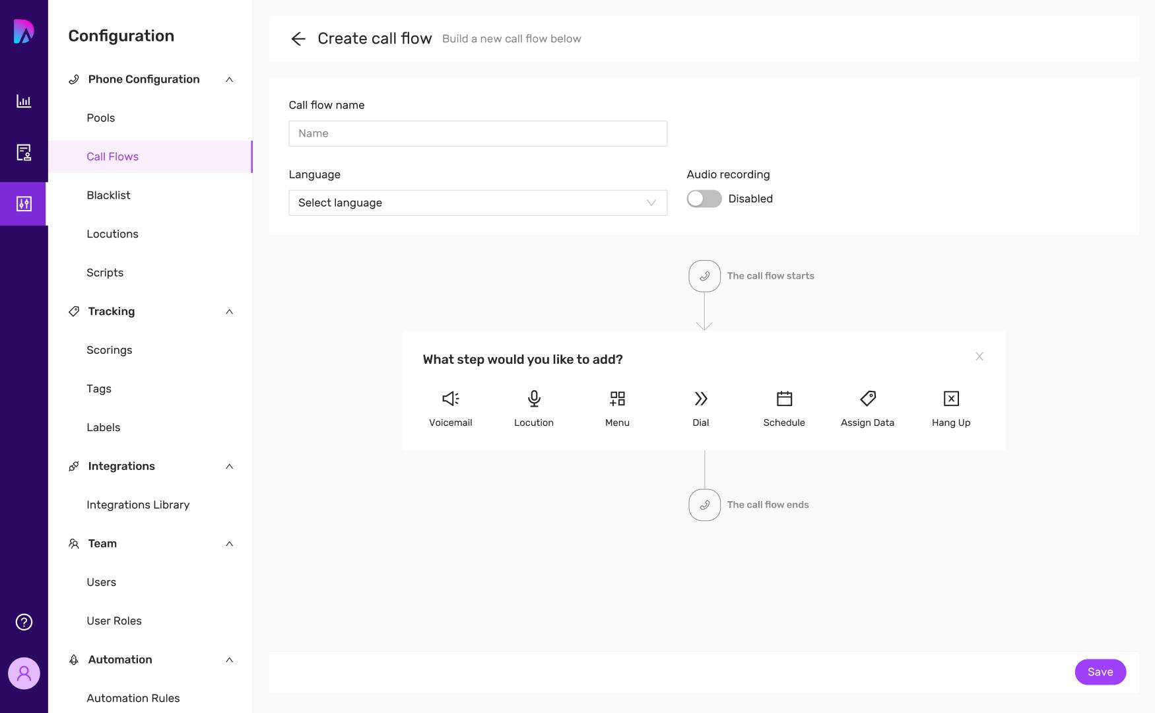The image size is (1155, 713).
Task: Open the help icon in the sidebar
Action: pyautogui.click(x=23, y=621)
